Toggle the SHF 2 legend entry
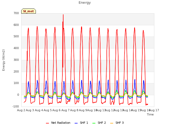 click(x=99, y=123)
